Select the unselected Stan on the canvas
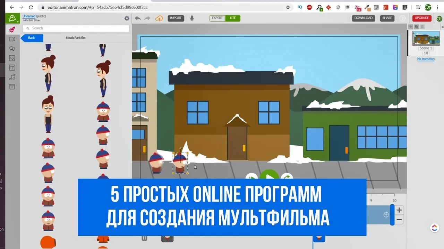 156,163
